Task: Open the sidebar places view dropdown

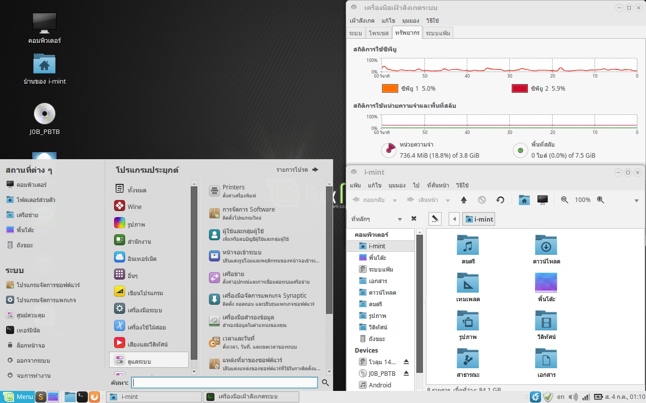Action: pos(400,219)
